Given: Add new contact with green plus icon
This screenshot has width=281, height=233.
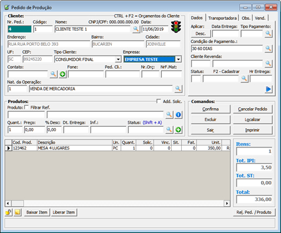Looking at the screenshot, I should click(x=62, y=74).
